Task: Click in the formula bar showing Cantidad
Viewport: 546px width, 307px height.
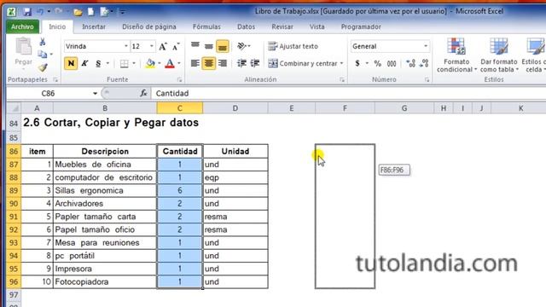Action: [x=348, y=93]
